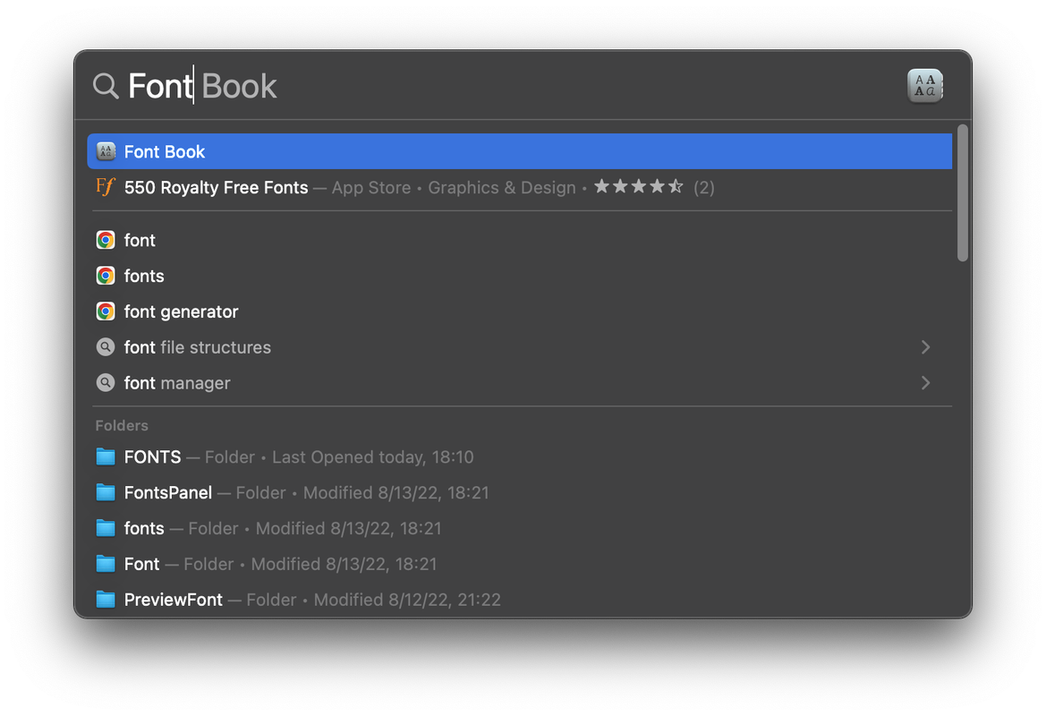1046x716 pixels.
Task: Open the Font Book top hit result
Action: 519,151
